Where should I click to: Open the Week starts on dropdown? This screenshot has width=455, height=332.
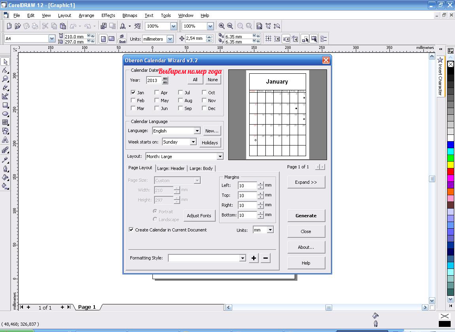tap(193, 142)
